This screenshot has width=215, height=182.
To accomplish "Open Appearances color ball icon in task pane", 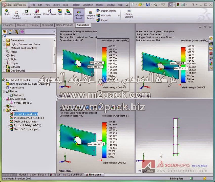I will (x=211, y=63).
